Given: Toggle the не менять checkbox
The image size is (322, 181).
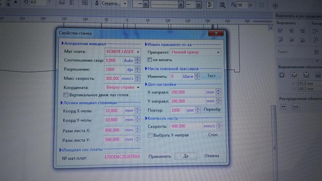Looking at the screenshot, I should click(150, 60).
